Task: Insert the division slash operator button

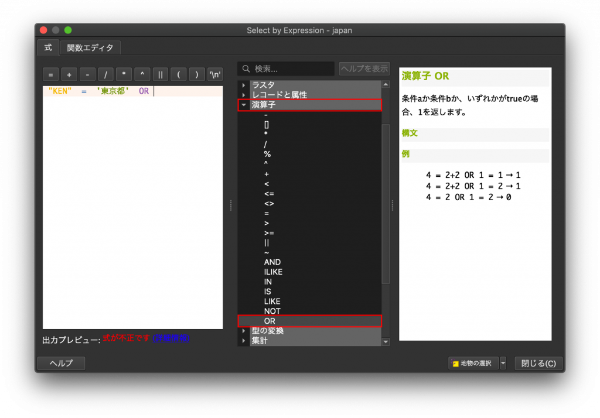Action: pyautogui.click(x=105, y=74)
